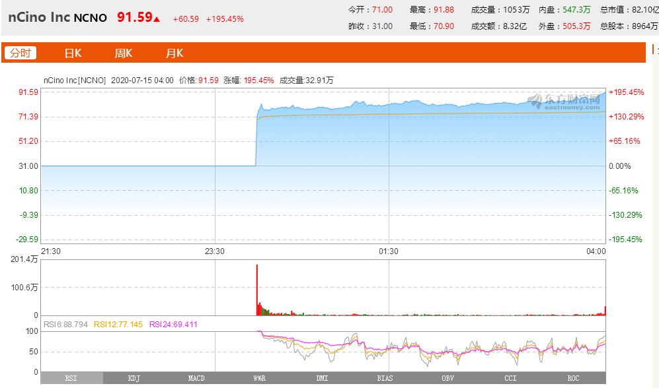This screenshot has width=659, height=388.
Task: Select the ROC indicator tab
Action: (574, 378)
